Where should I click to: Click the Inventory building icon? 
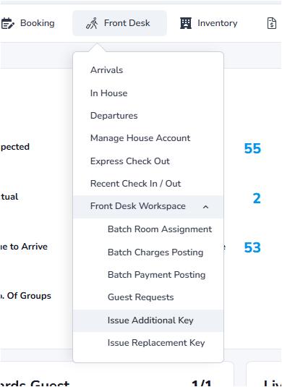click(x=186, y=23)
